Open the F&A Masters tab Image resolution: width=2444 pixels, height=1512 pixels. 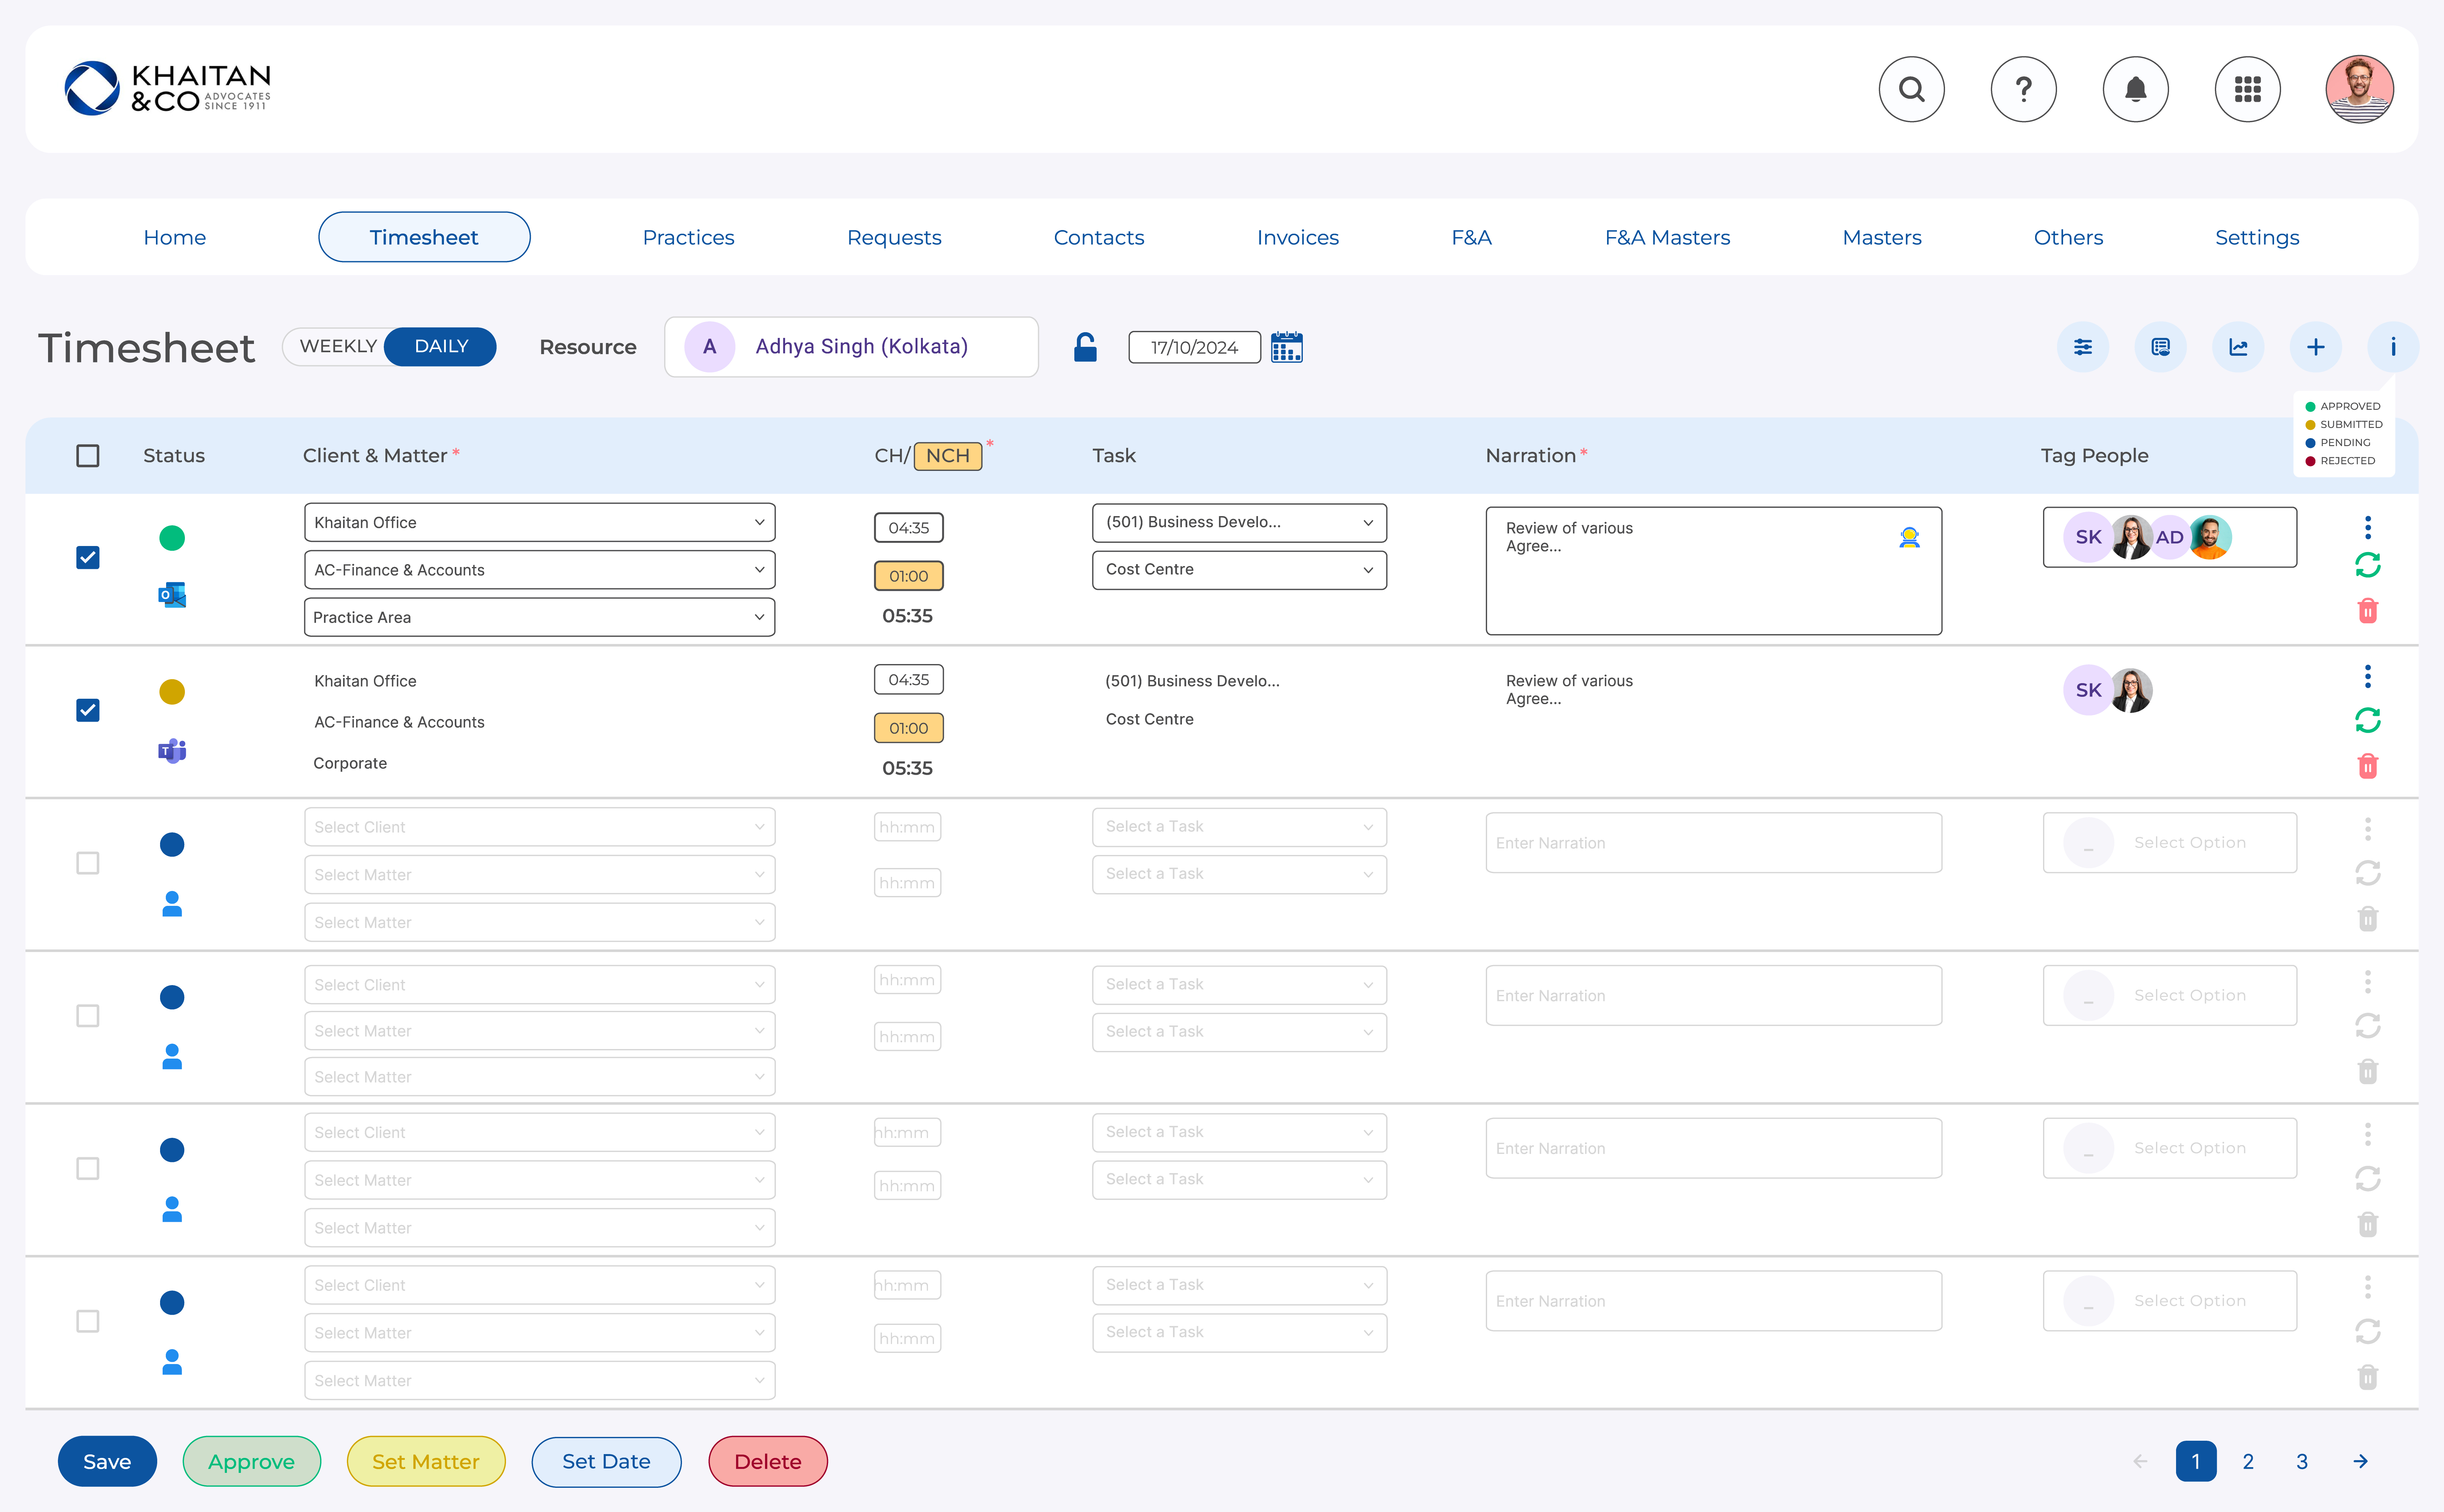point(1667,237)
